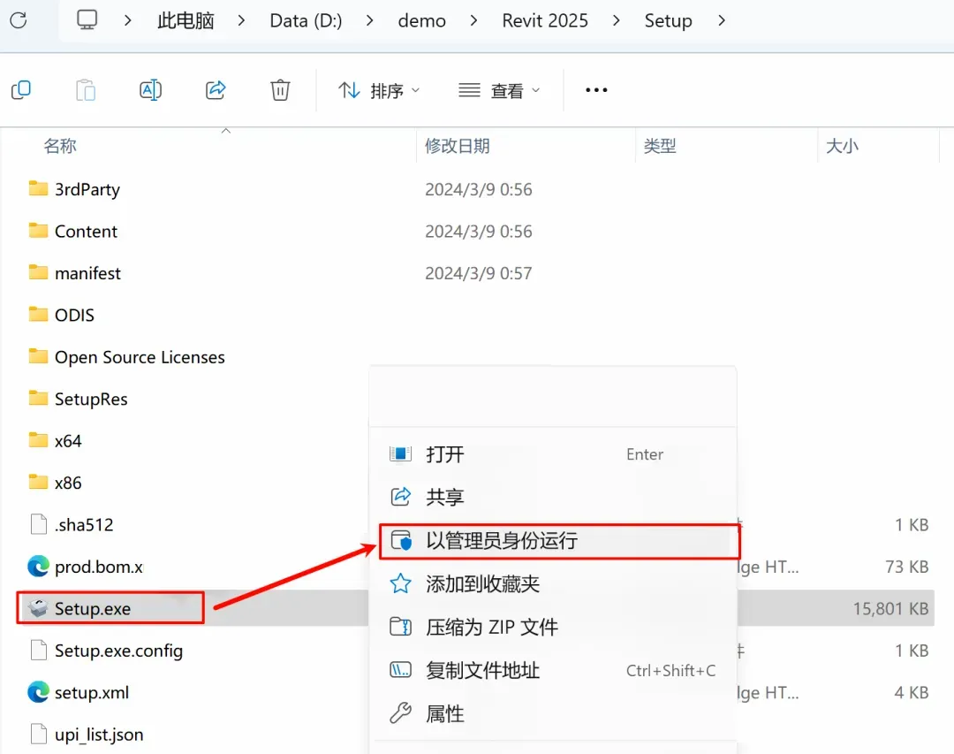Go to 此电脑 in breadcrumb

pyautogui.click(x=185, y=20)
